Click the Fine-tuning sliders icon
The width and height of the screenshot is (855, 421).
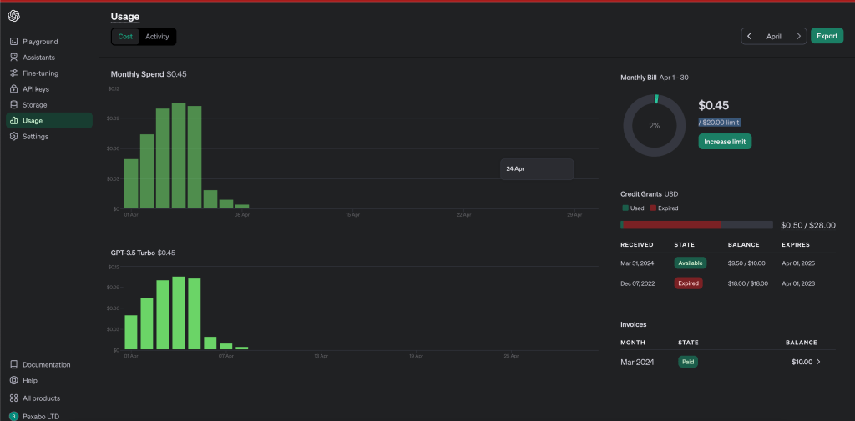click(13, 73)
